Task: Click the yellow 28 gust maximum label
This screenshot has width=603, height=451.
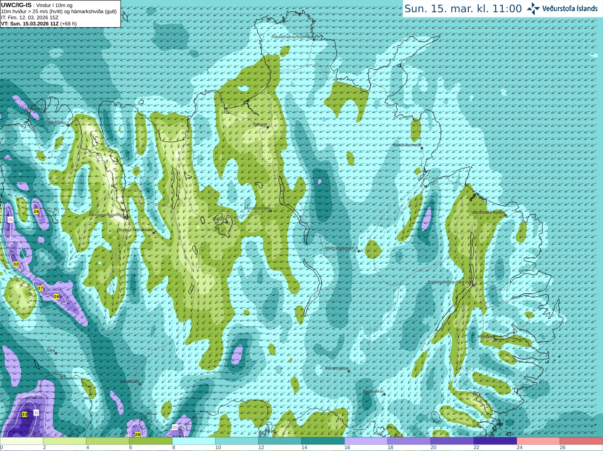Action: coord(138,434)
